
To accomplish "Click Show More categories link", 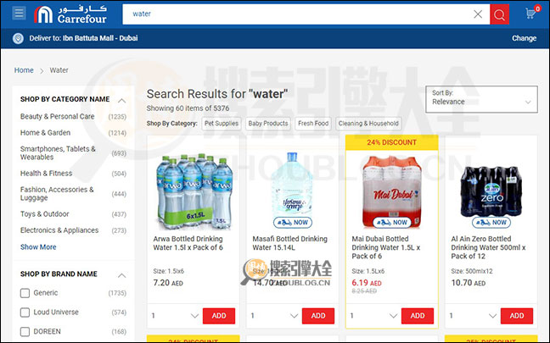I will pos(38,247).
